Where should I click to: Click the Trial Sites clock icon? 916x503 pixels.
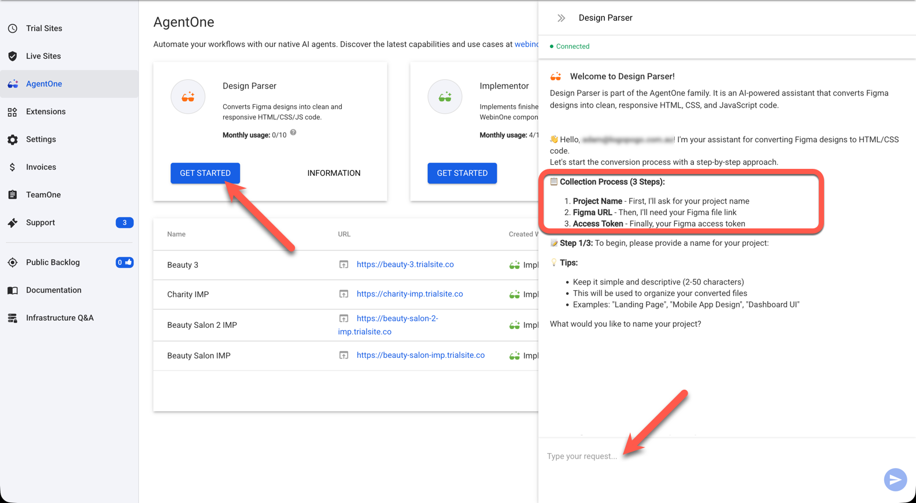pos(13,28)
